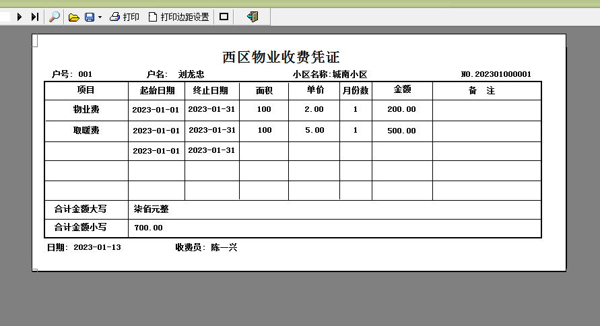Select 取暖费 start date 2023-01-01

click(x=156, y=131)
